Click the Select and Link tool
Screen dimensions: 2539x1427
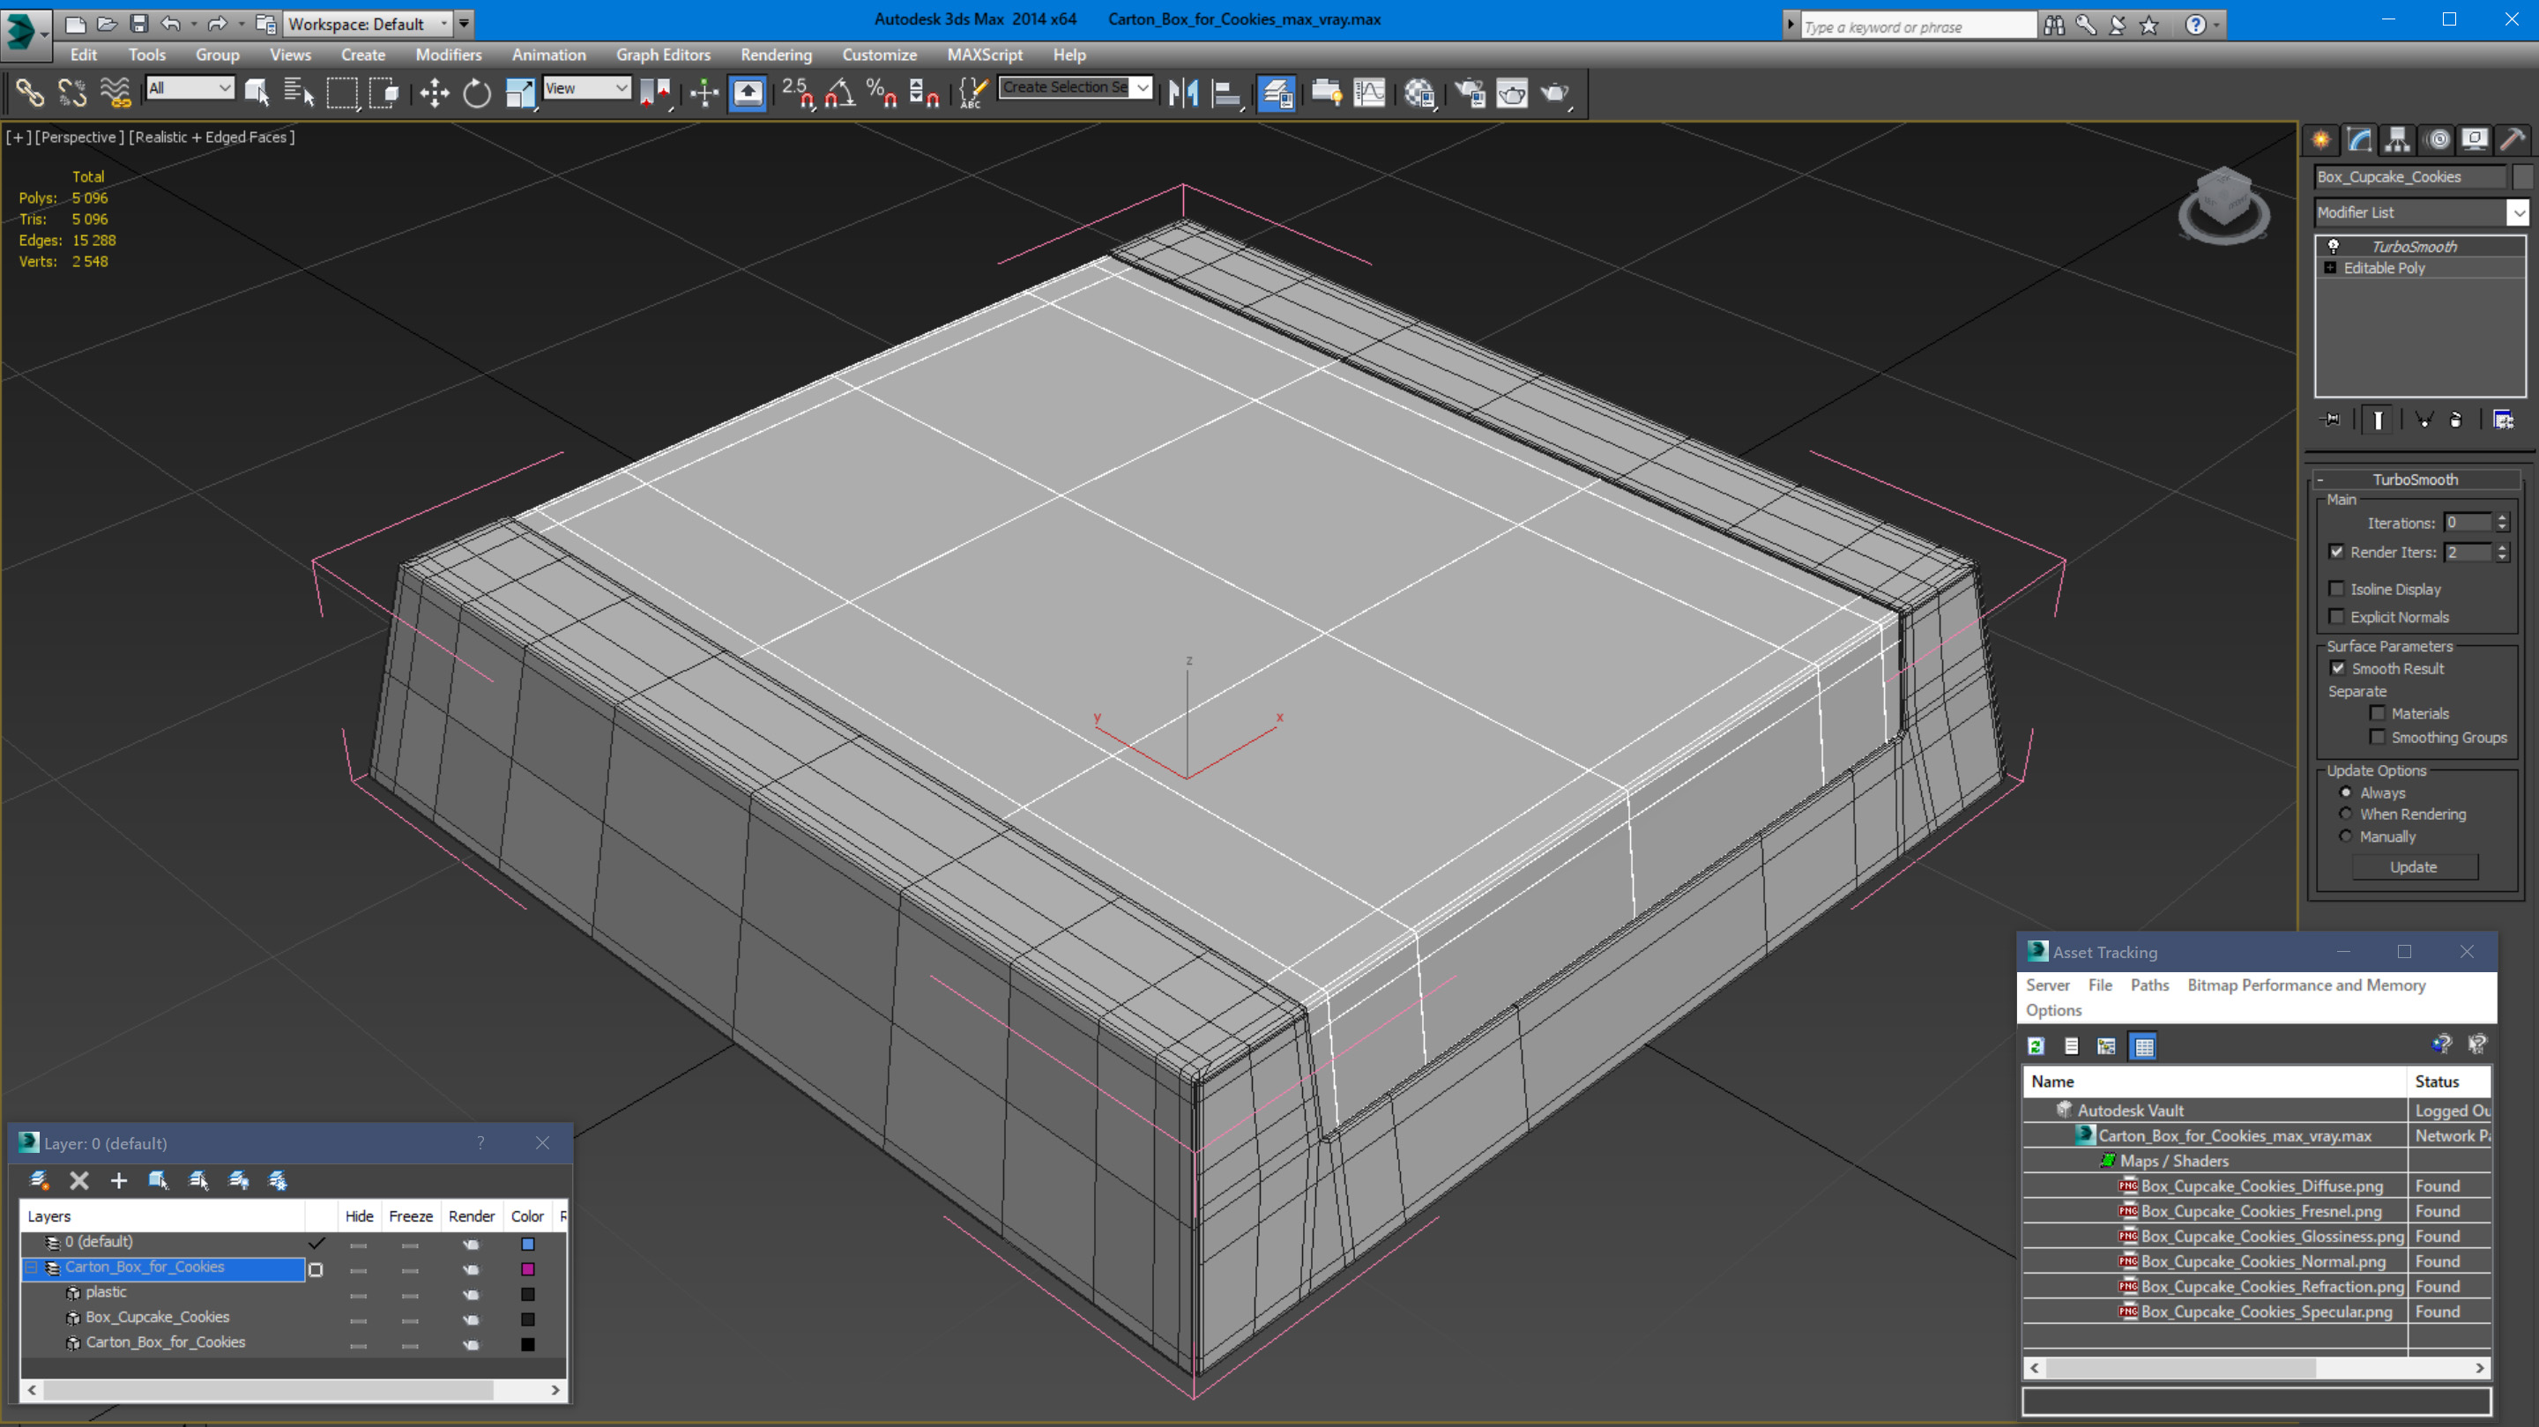[x=30, y=93]
